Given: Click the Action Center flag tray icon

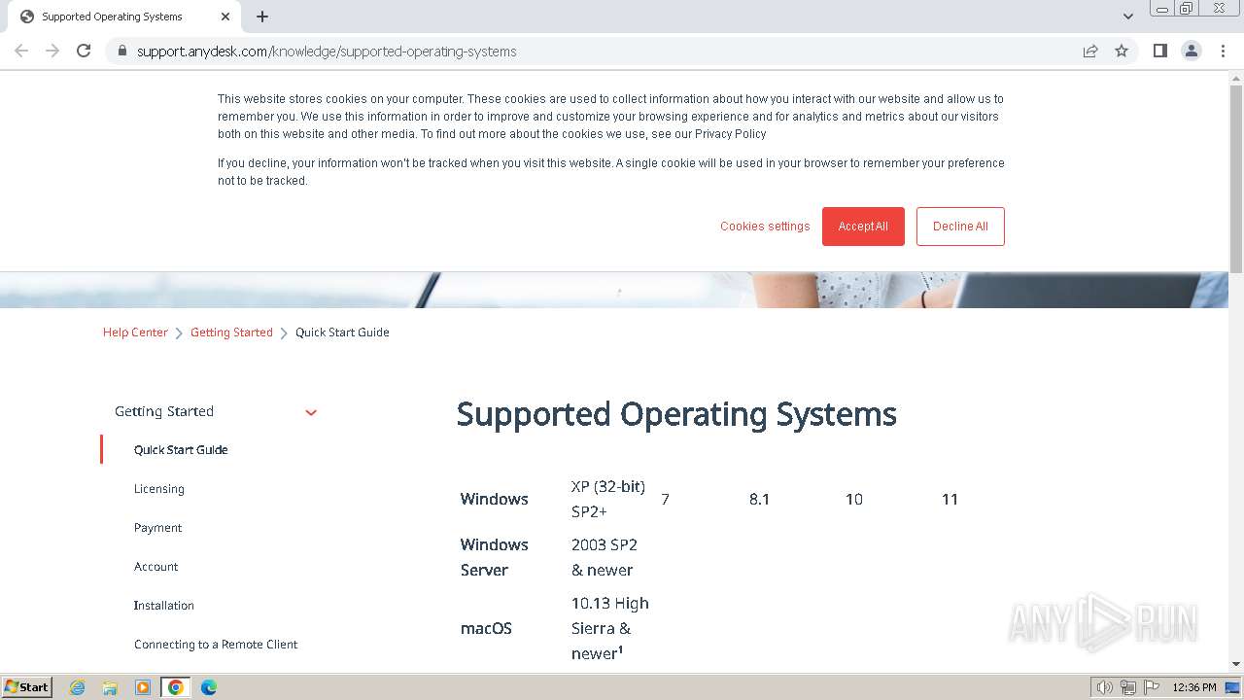Looking at the screenshot, I should point(1152,687).
